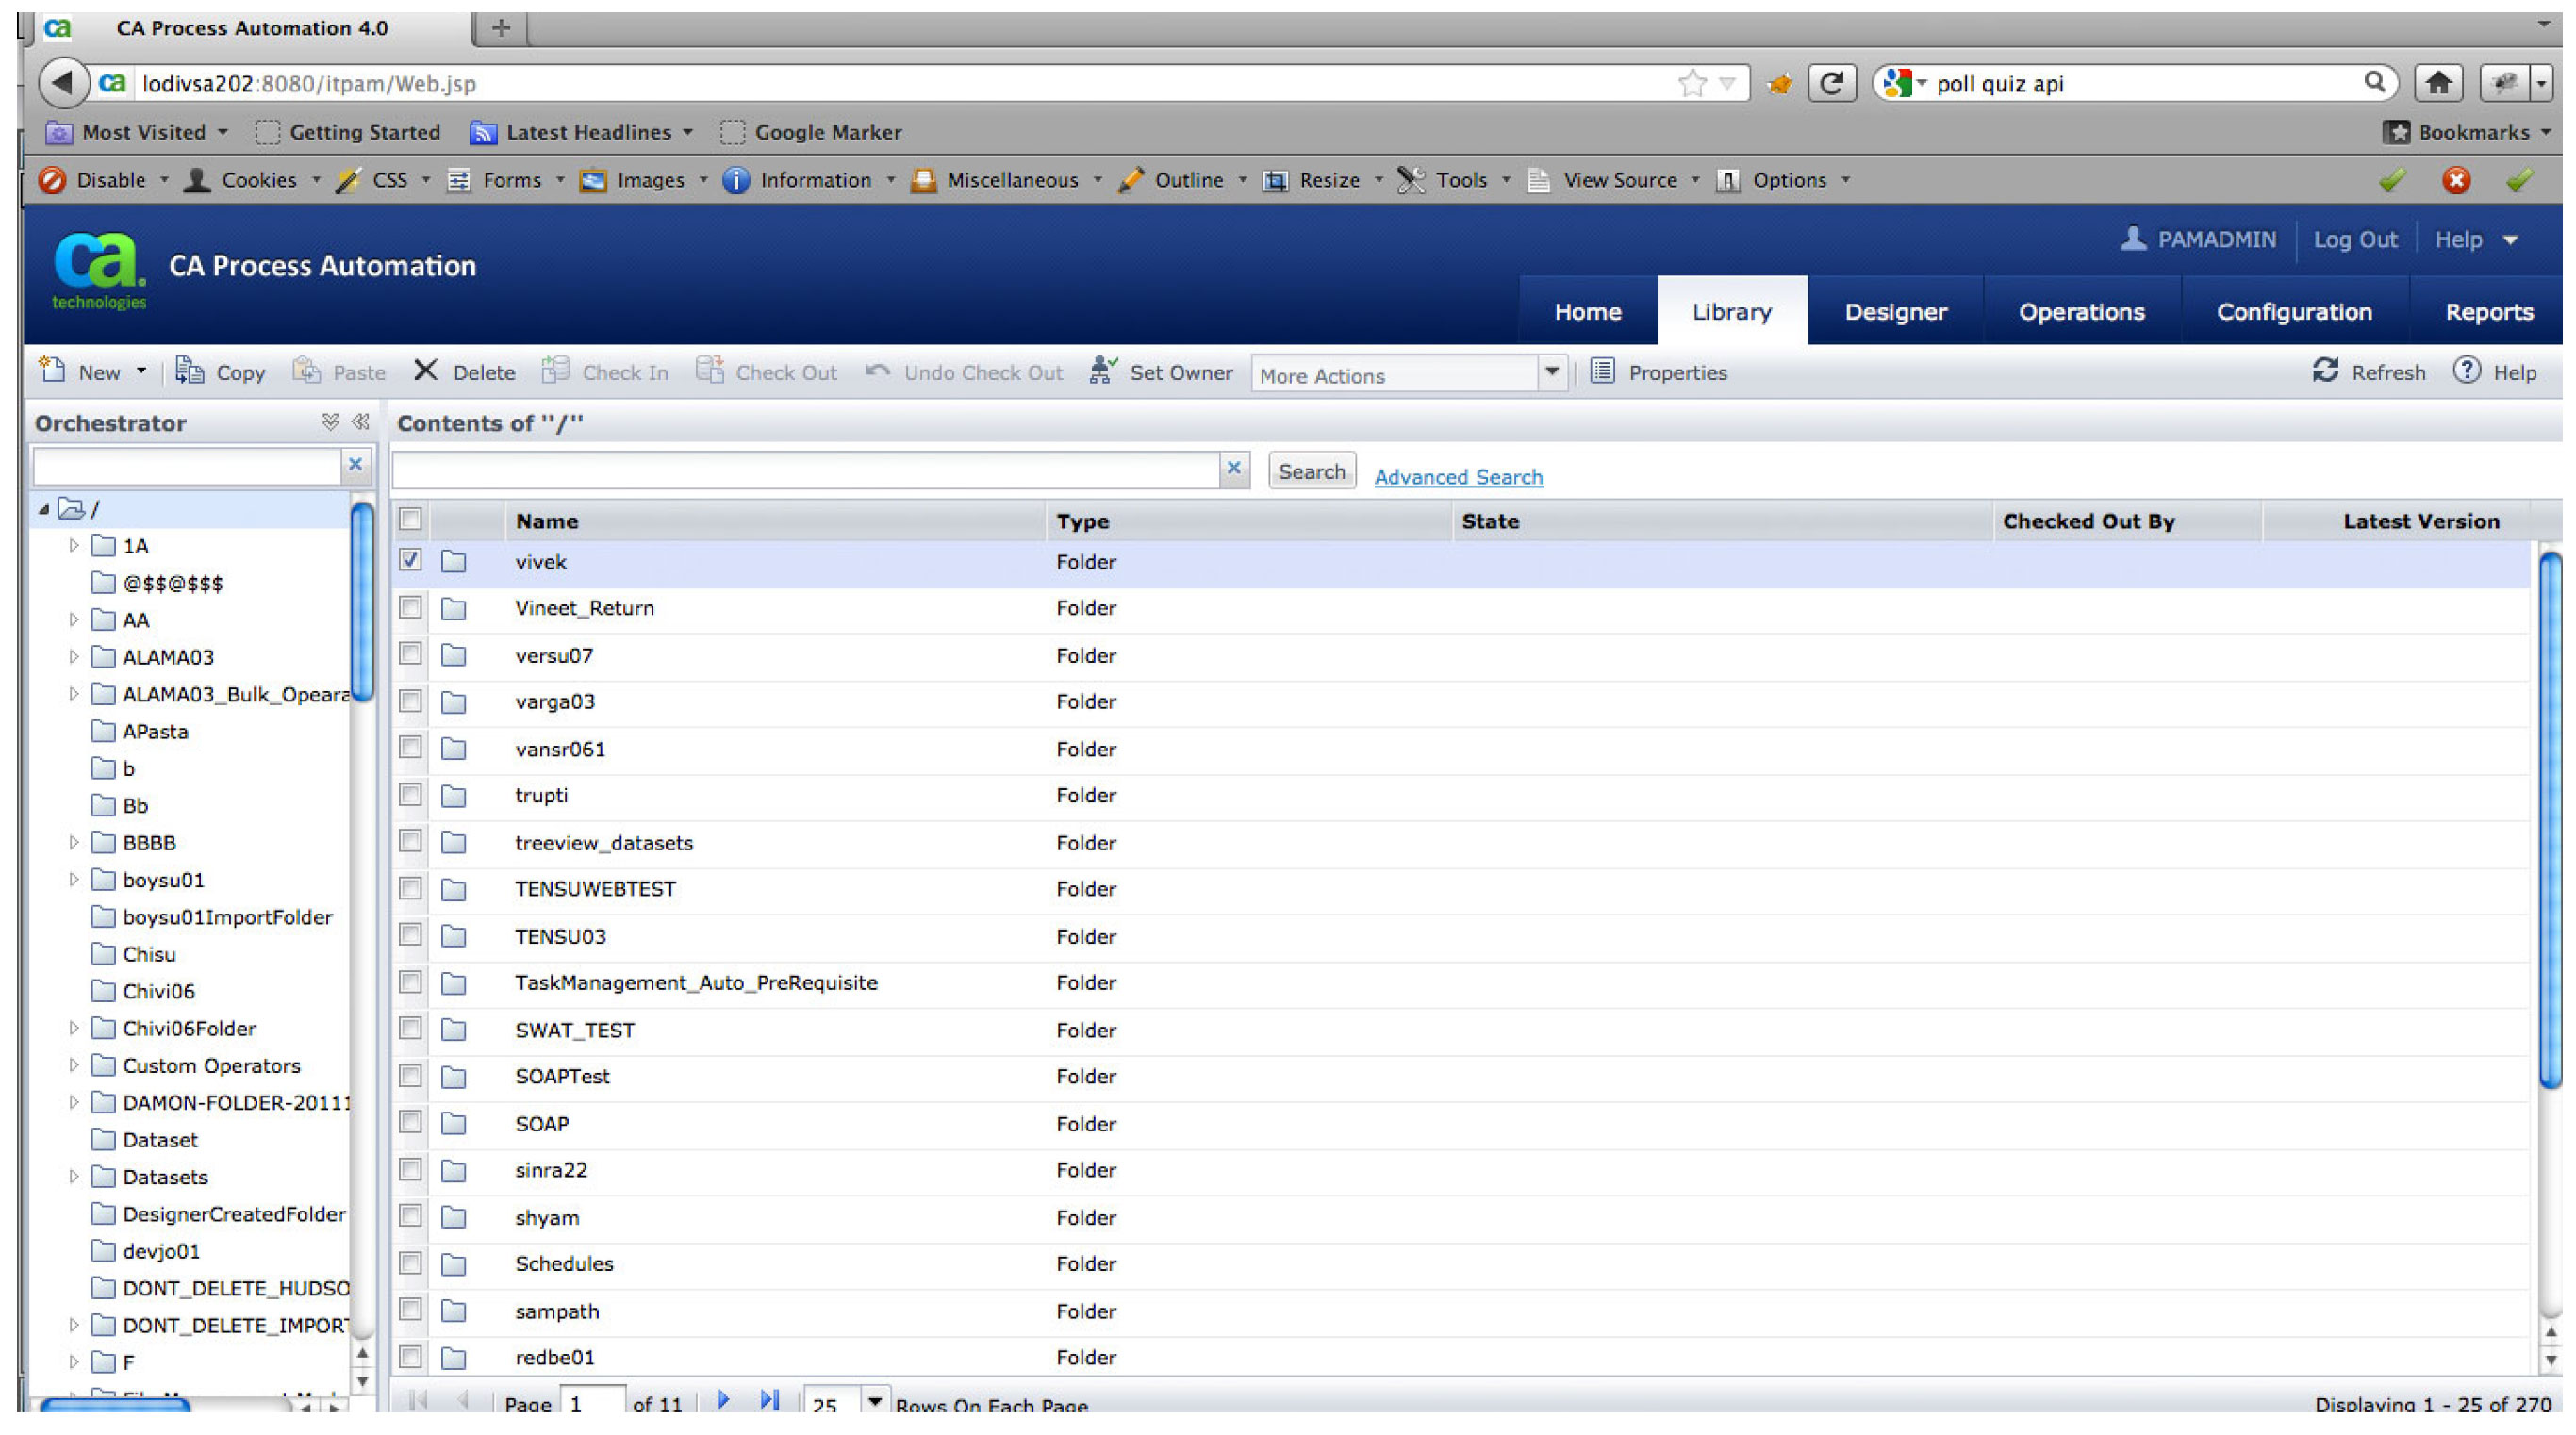Click the Delete icon
Screen dimensions: 2576x1435
(425, 371)
